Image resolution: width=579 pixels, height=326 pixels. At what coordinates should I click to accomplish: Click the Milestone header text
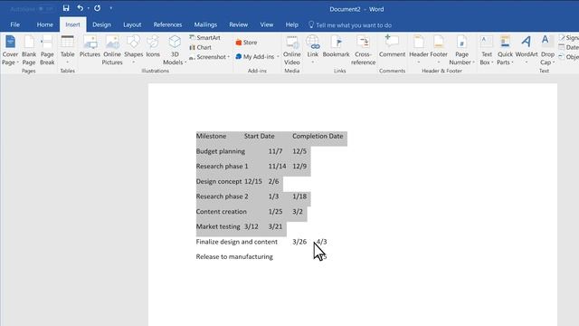(x=211, y=136)
